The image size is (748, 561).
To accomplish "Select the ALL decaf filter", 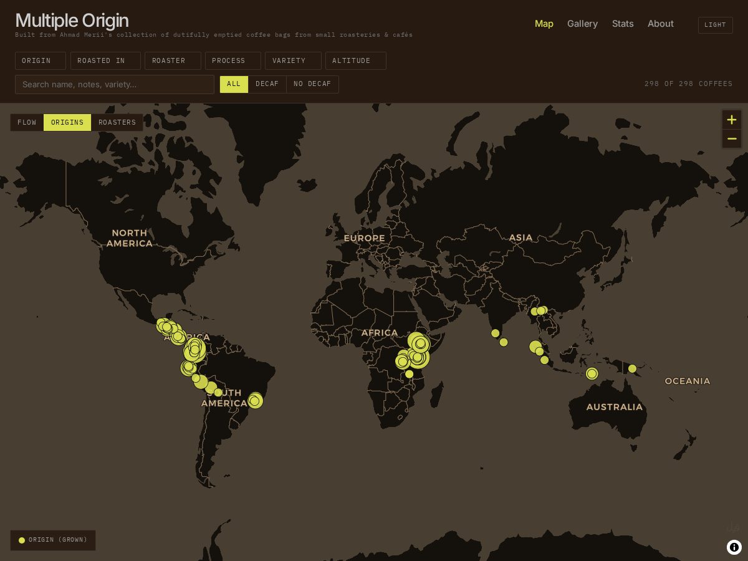I will tap(234, 84).
